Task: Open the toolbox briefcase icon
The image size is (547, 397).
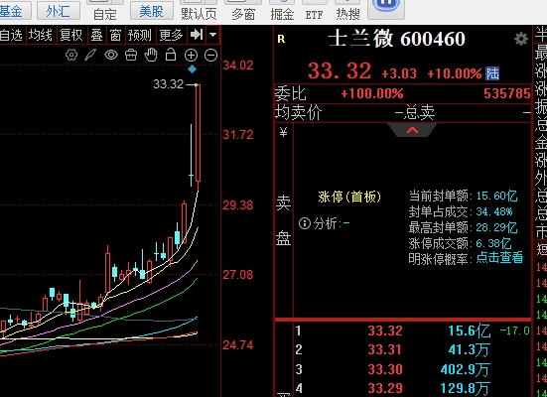Action: click(131, 56)
